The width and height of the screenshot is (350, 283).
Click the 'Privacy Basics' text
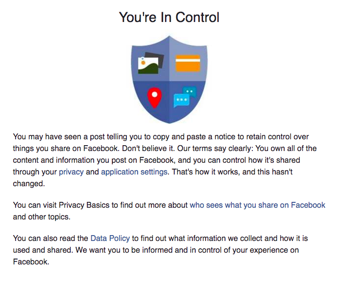click(84, 205)
